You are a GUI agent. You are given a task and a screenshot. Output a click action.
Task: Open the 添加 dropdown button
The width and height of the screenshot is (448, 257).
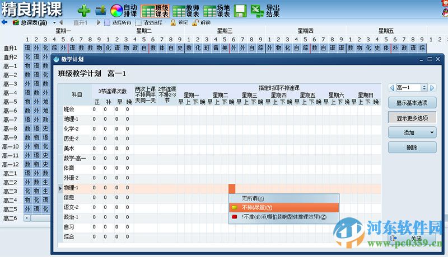(x=412, y=132)
